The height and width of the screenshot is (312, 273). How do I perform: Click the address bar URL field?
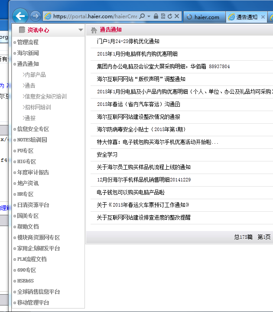(x=95, y=16)
